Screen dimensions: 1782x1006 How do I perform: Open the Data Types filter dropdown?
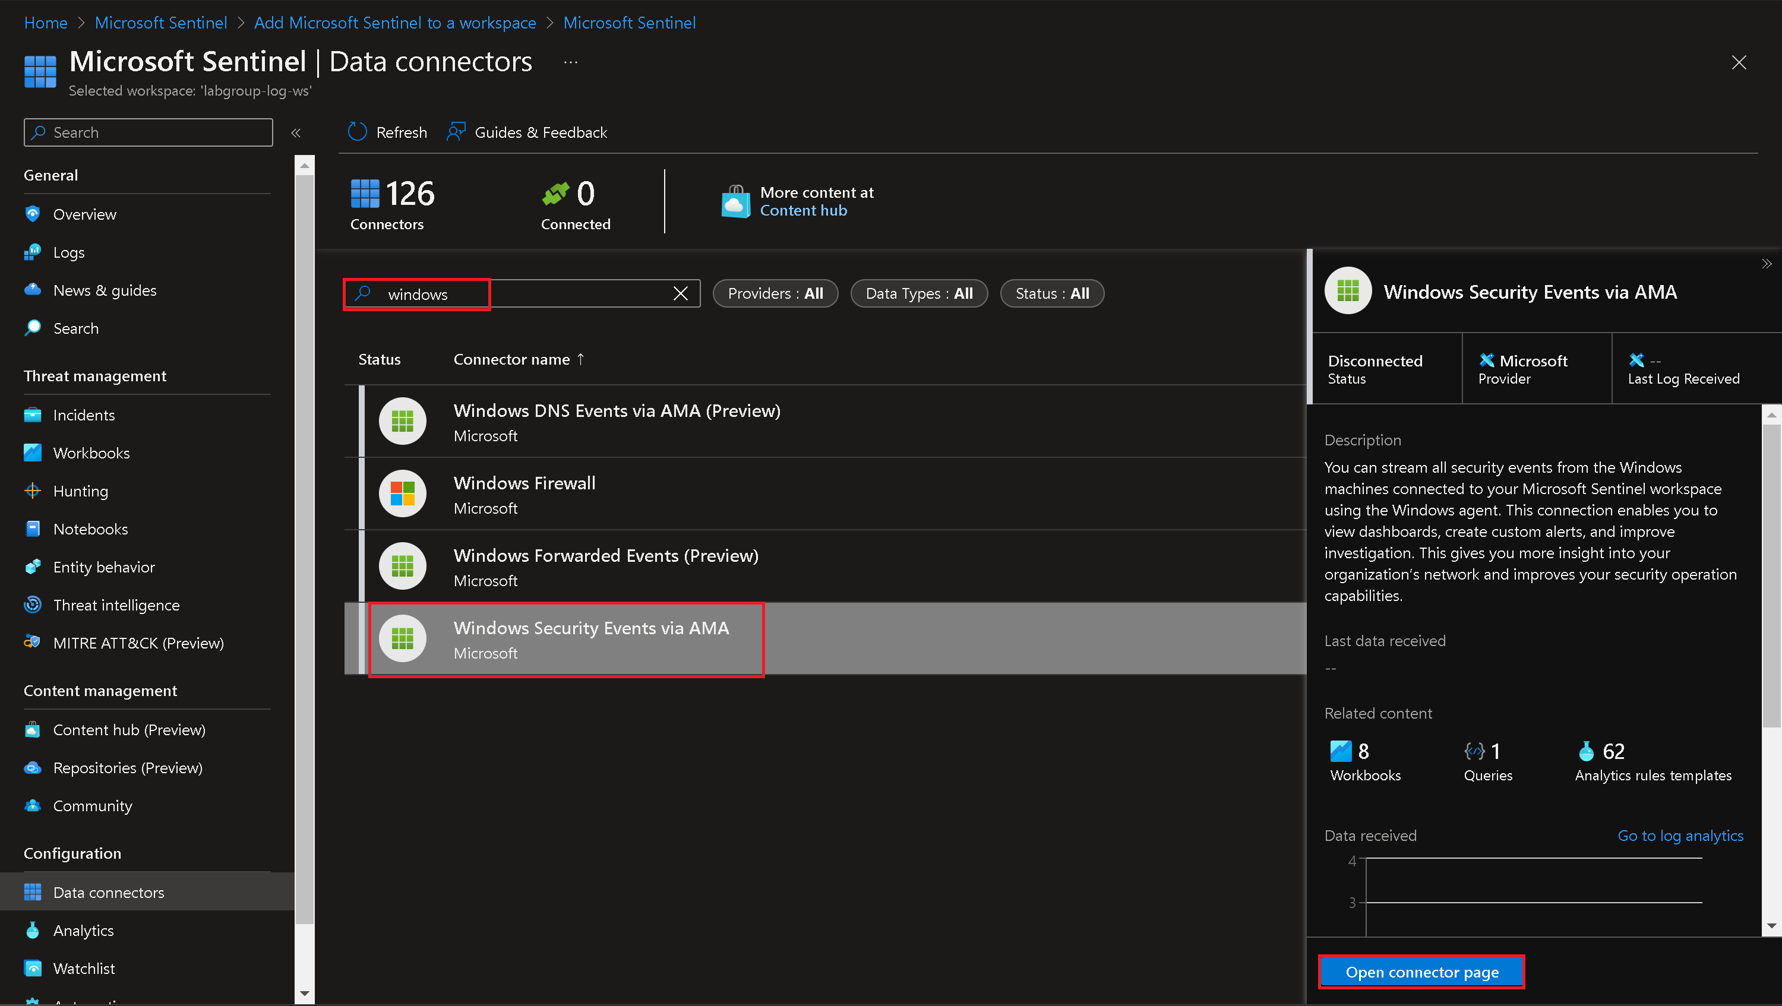[x=919, y=294]
